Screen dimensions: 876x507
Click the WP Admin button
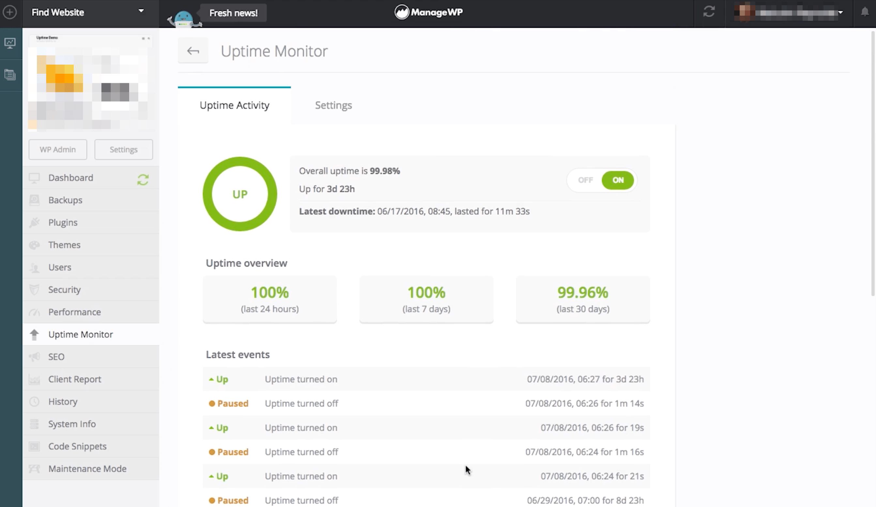click(58, 149)
